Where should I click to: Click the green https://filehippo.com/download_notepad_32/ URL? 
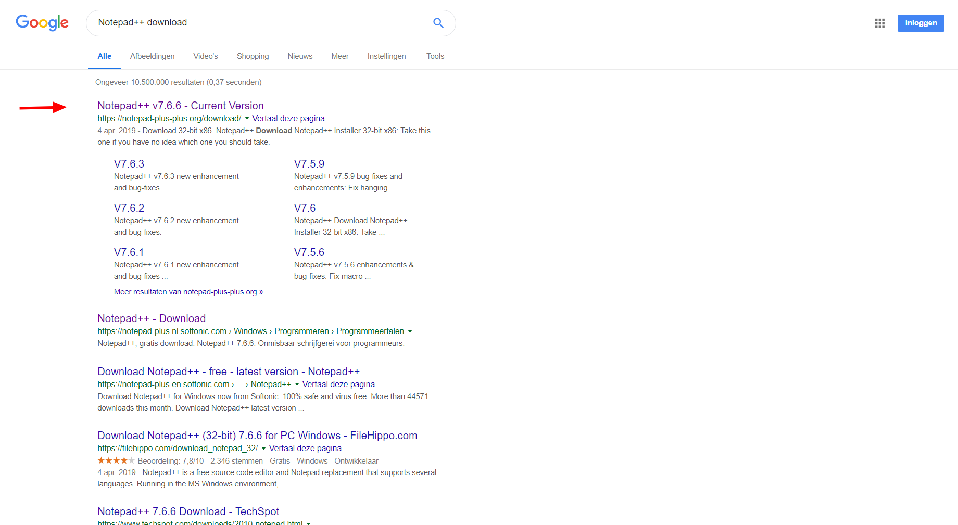178,449
